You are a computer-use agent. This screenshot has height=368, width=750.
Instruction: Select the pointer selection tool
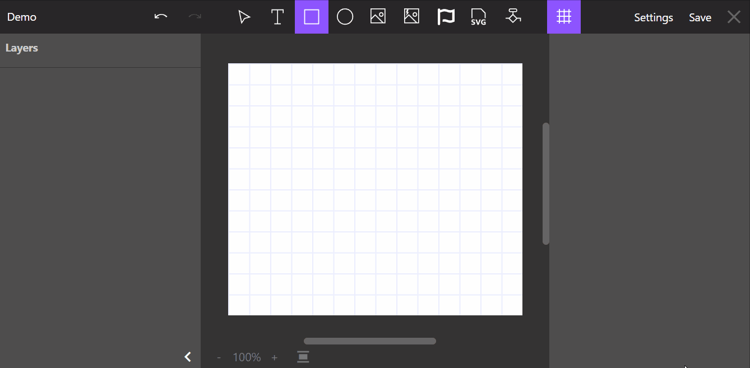(x=244, y=17)
